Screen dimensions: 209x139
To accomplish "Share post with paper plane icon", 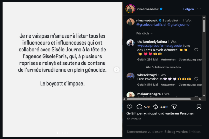I will click(174, 107).
